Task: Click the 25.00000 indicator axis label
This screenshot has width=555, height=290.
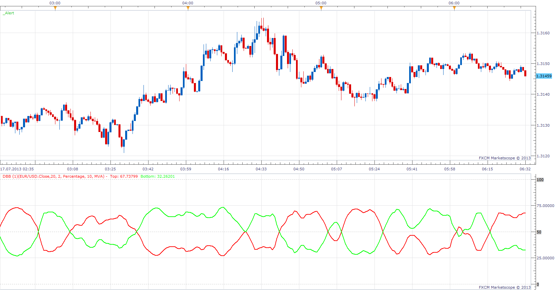Action: pyautogui.click(x=545, y=258)
